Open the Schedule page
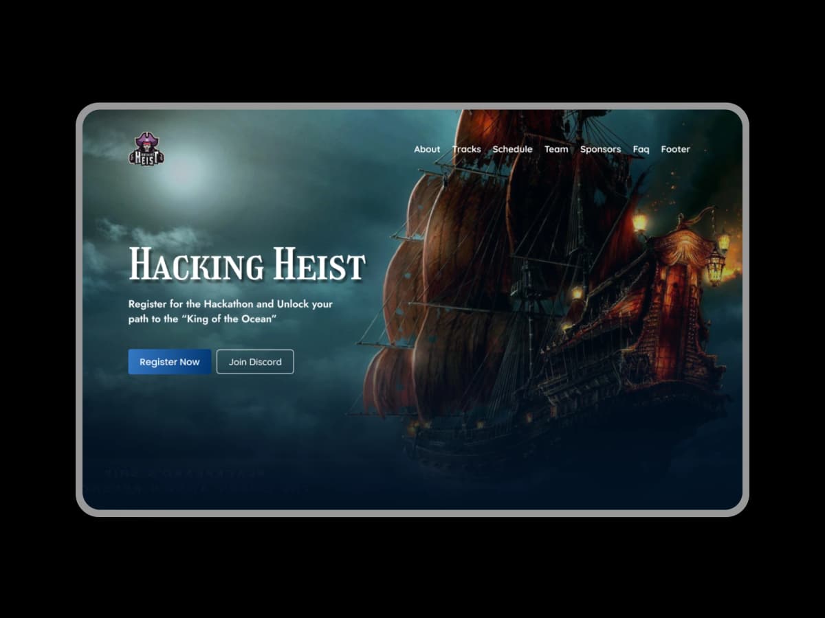This screenshot has width=825, height=618. pos(512,149)
